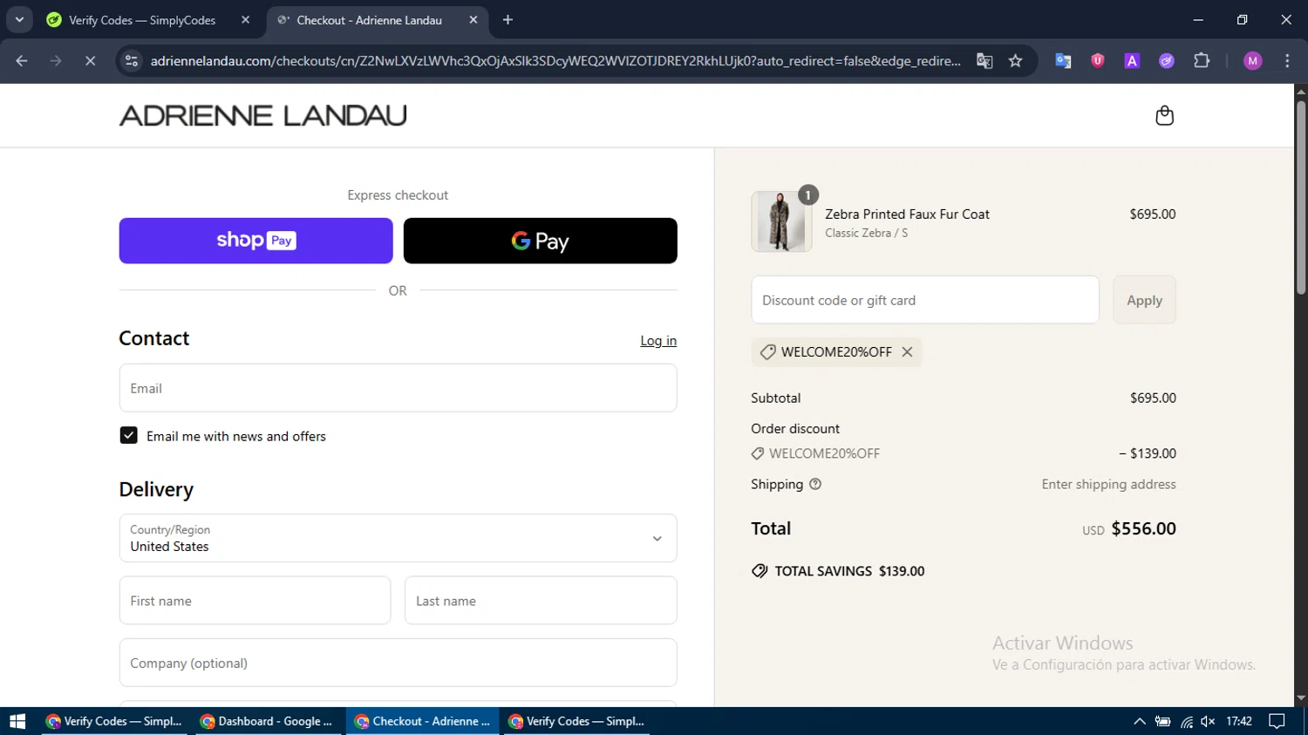The width and height of the screenshot is (1308, 735).
Task: Click the battery icon in system tray
Action: pos(1162,721)
